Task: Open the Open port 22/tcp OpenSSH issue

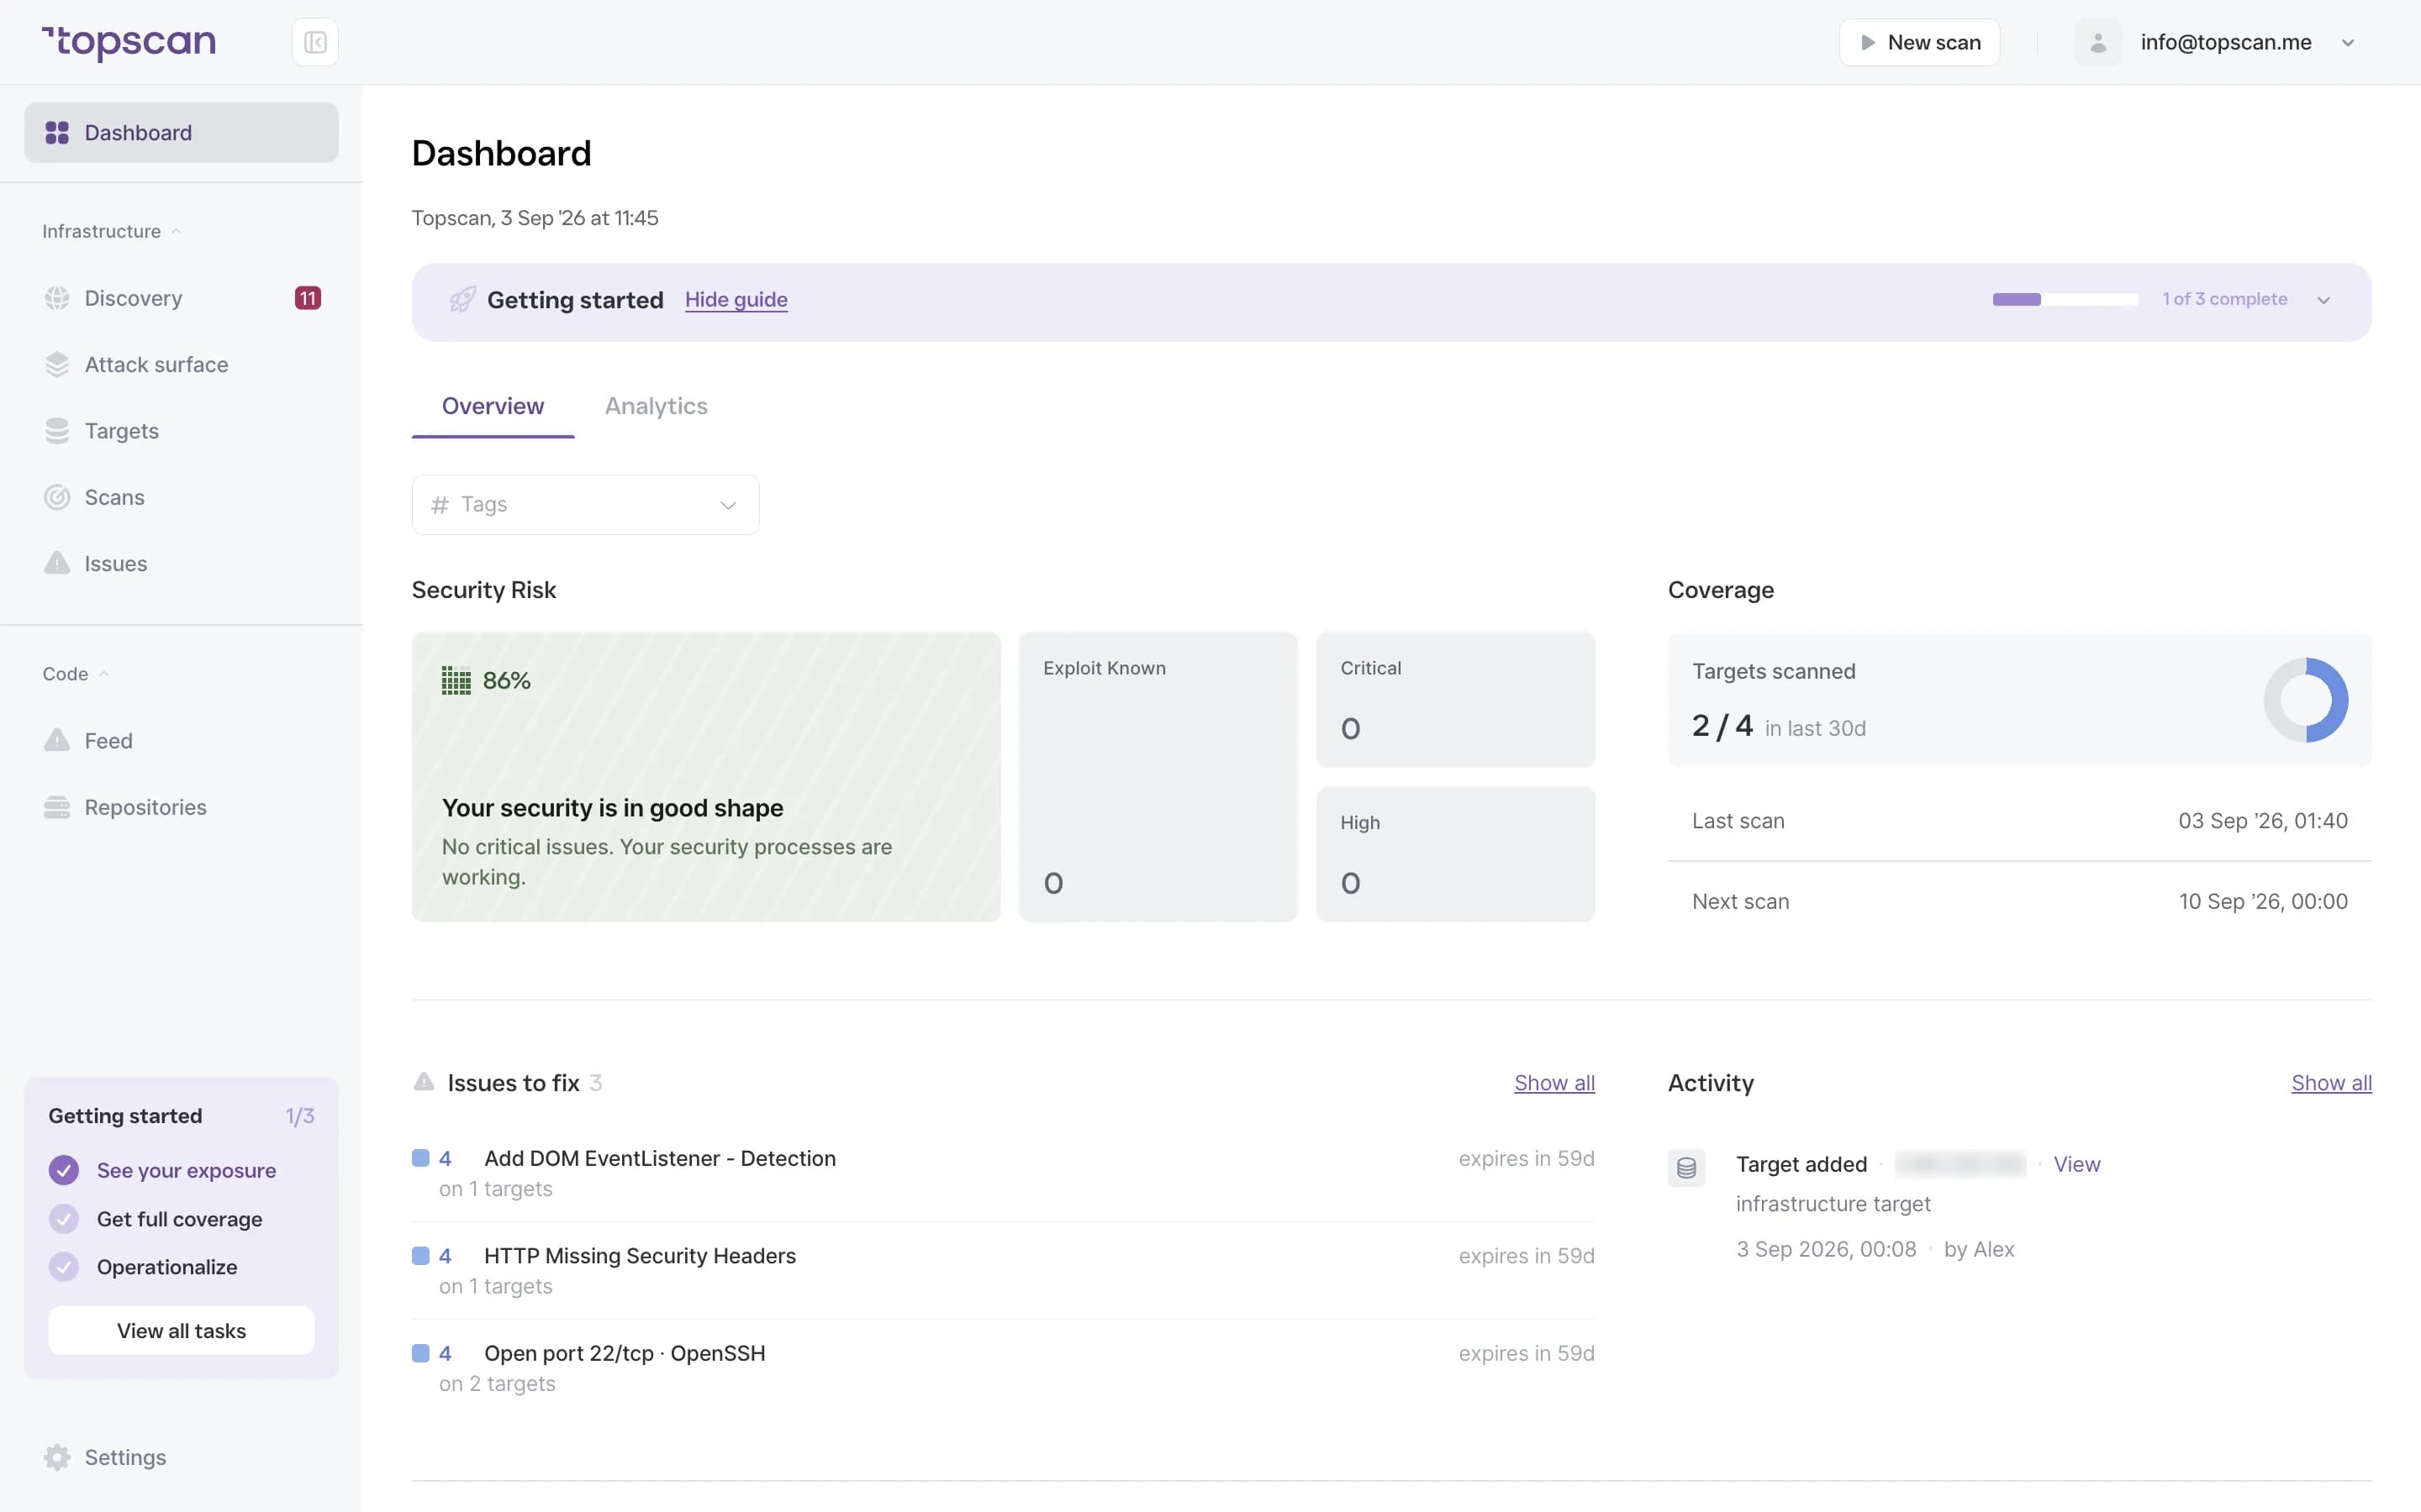Action: (1004, 1367)
